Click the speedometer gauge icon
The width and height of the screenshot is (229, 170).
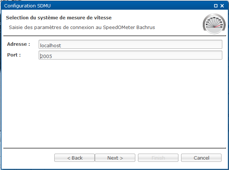214,24
